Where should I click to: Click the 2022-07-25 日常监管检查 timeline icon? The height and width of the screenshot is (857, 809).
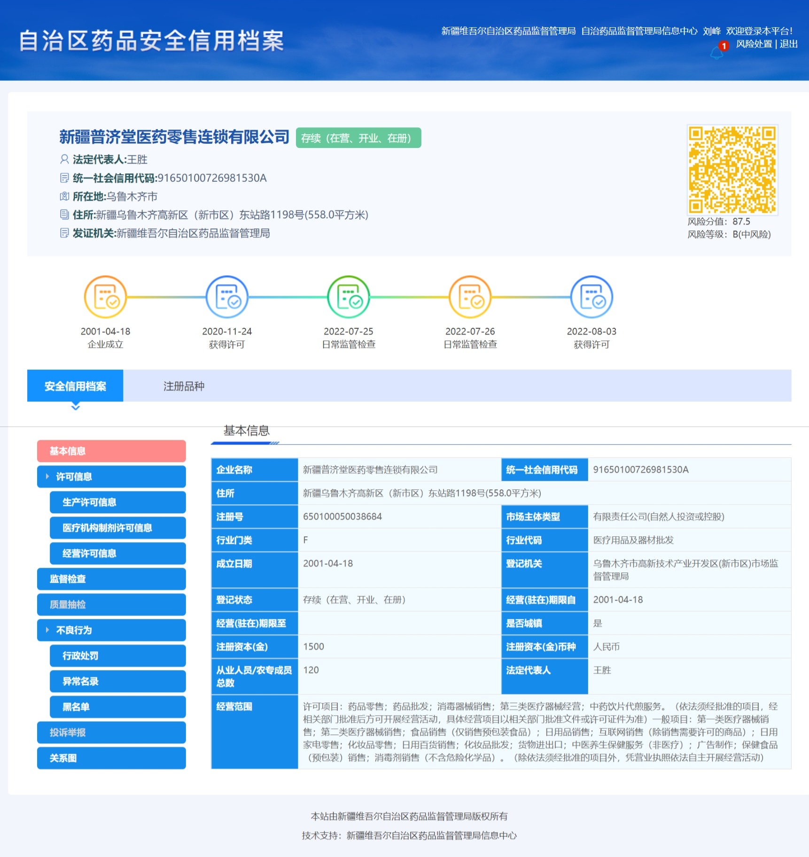click(x=349, y=297)
